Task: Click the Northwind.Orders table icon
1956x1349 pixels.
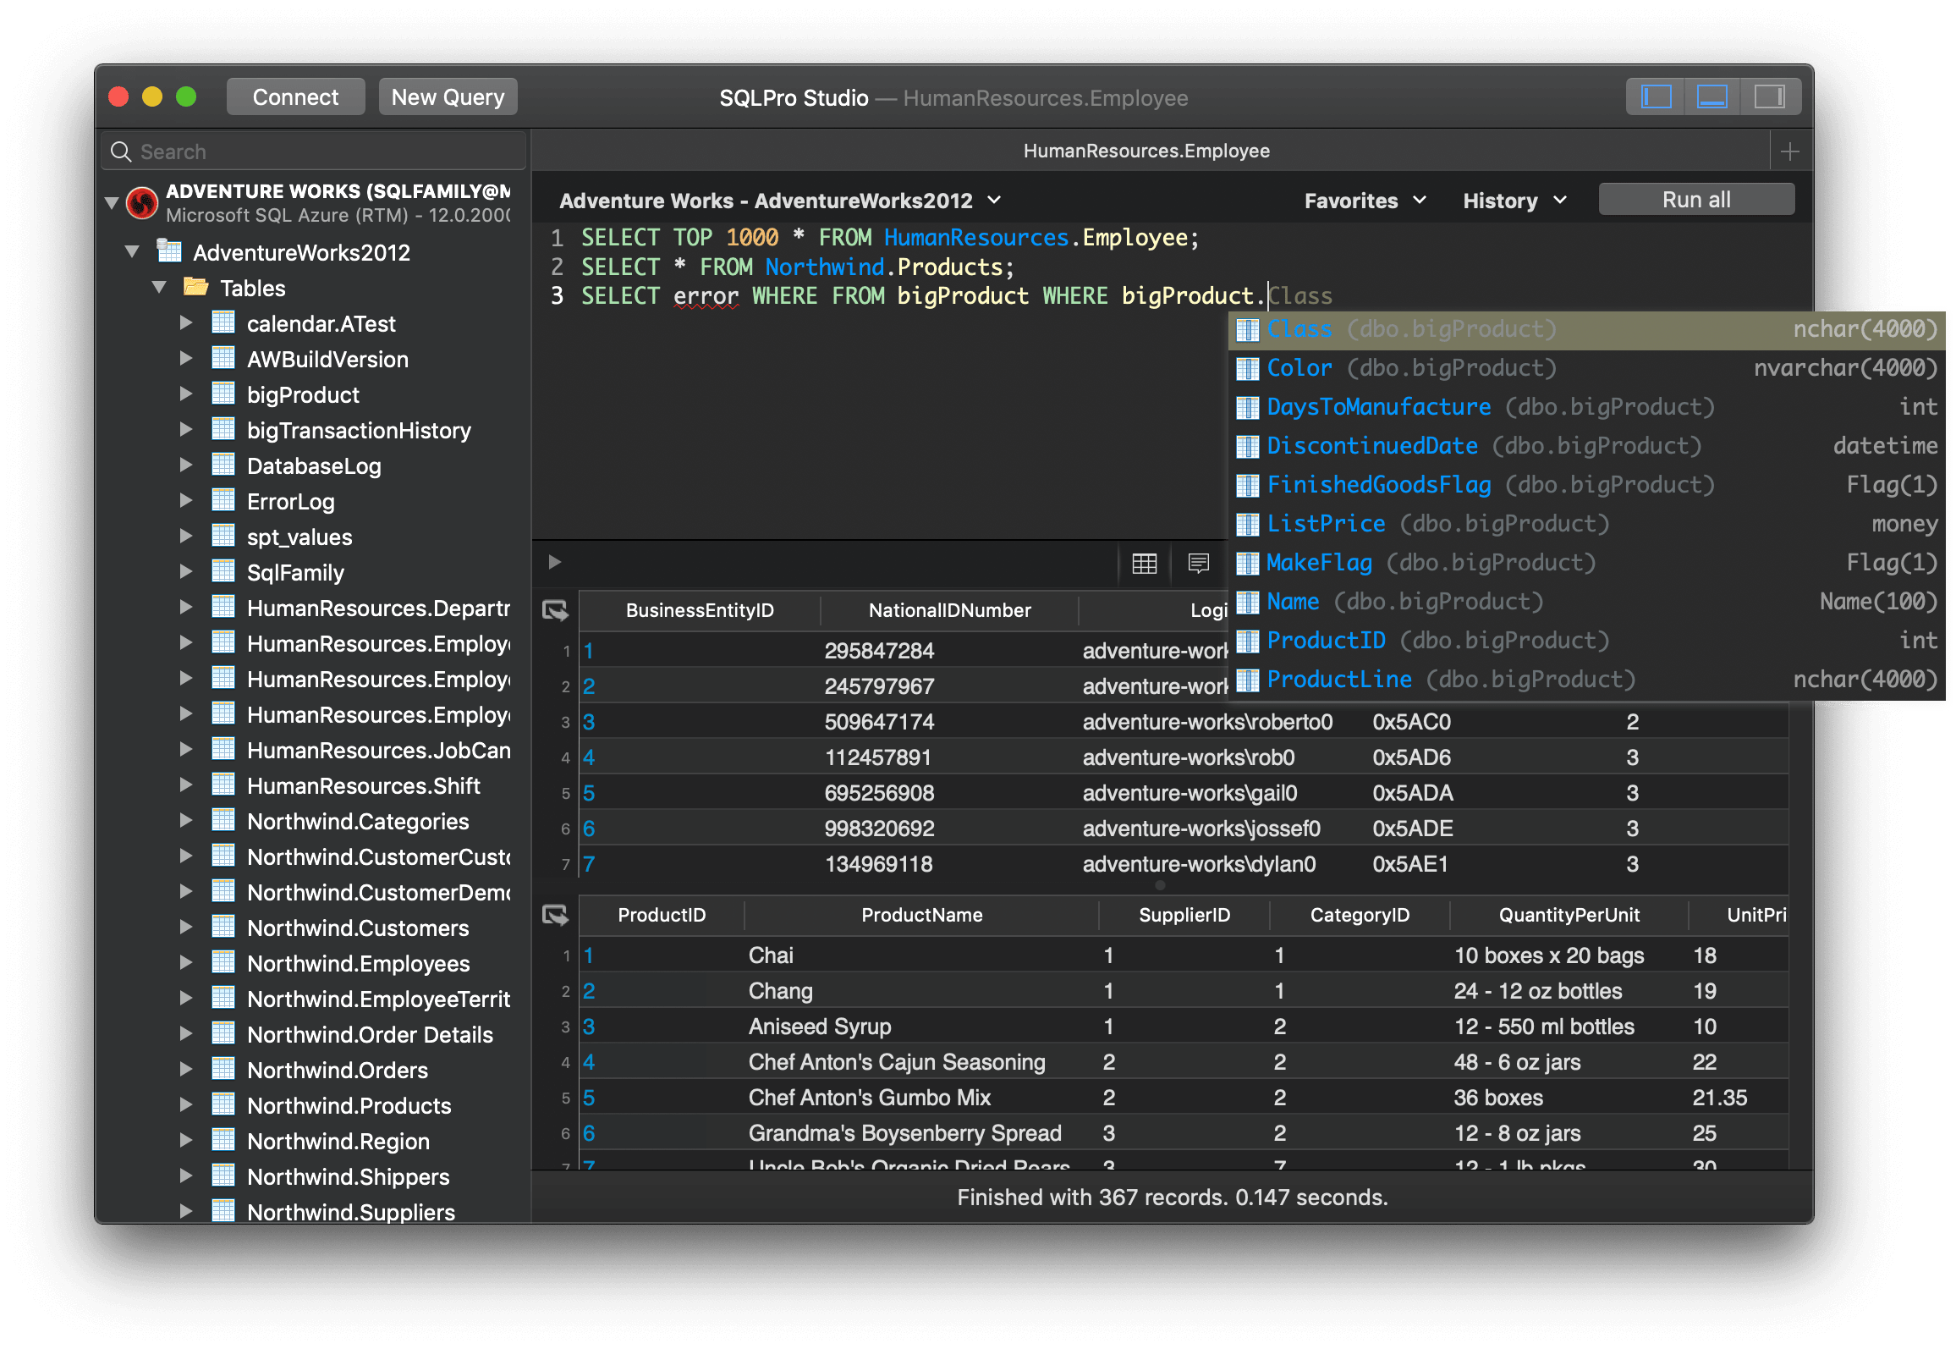Action: 223,1069
